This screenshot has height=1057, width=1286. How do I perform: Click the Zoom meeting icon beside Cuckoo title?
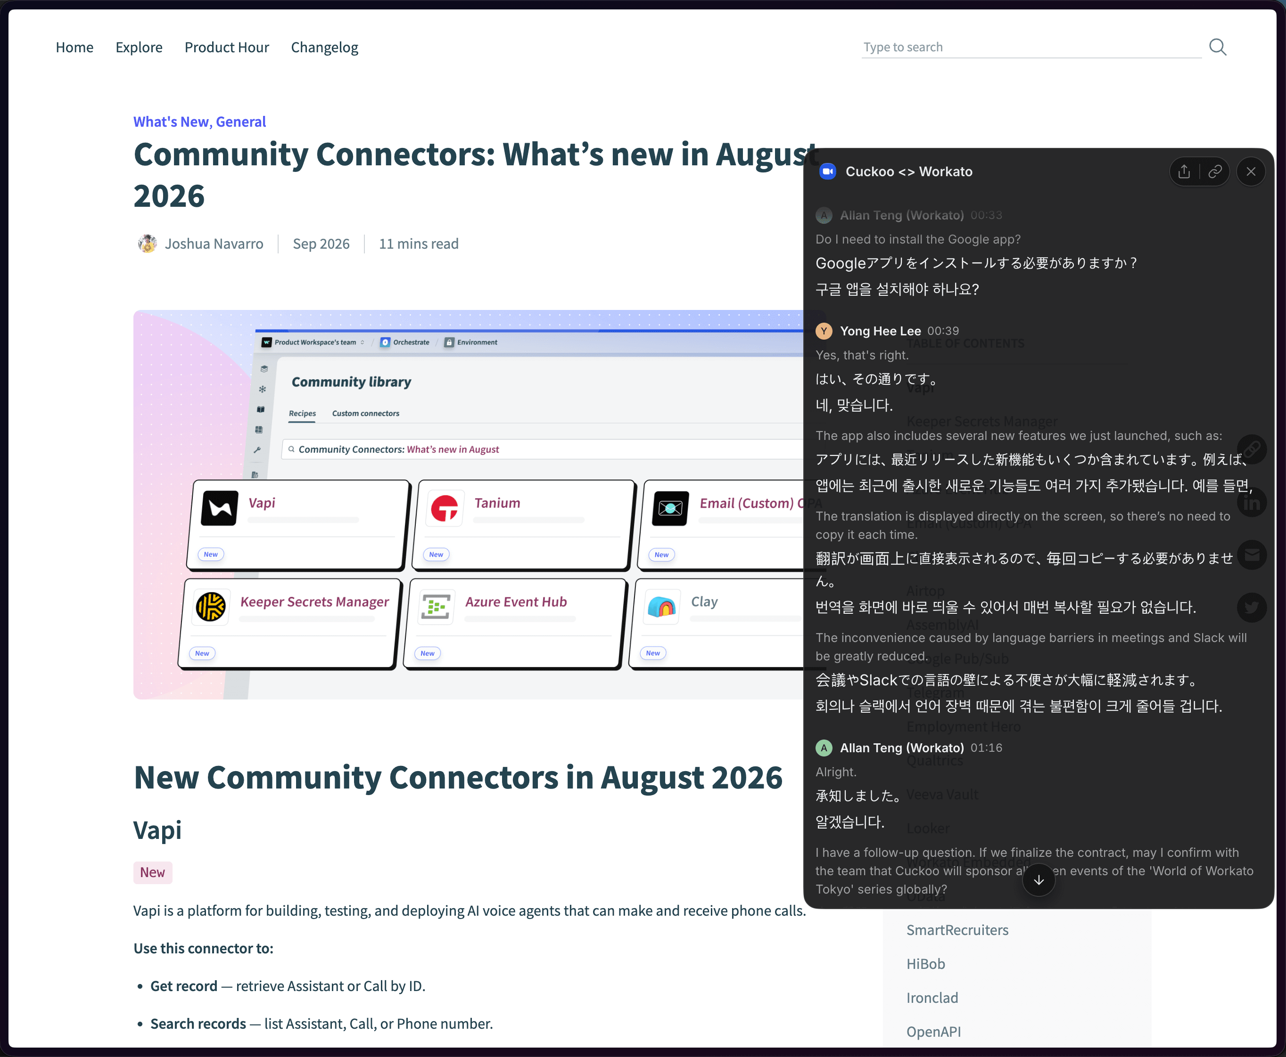[827, 172]
